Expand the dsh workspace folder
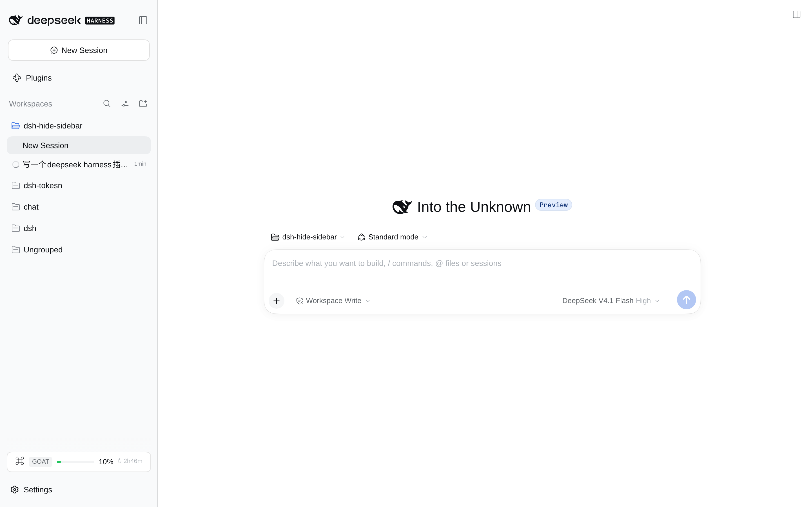Image resolution: width=811 pixels, height=507 pixels. [79, 228]
